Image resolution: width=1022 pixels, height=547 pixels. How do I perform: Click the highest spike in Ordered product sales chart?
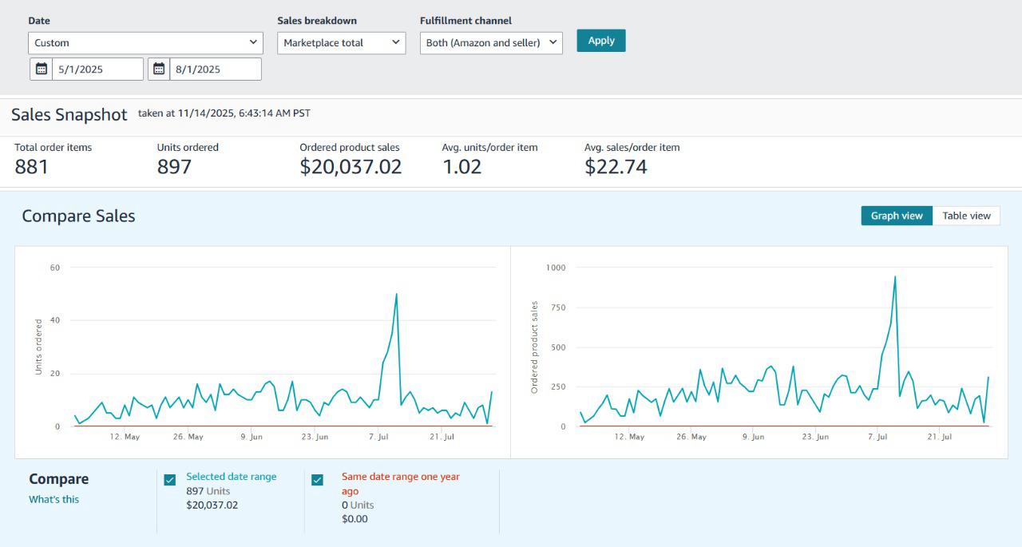895,277
